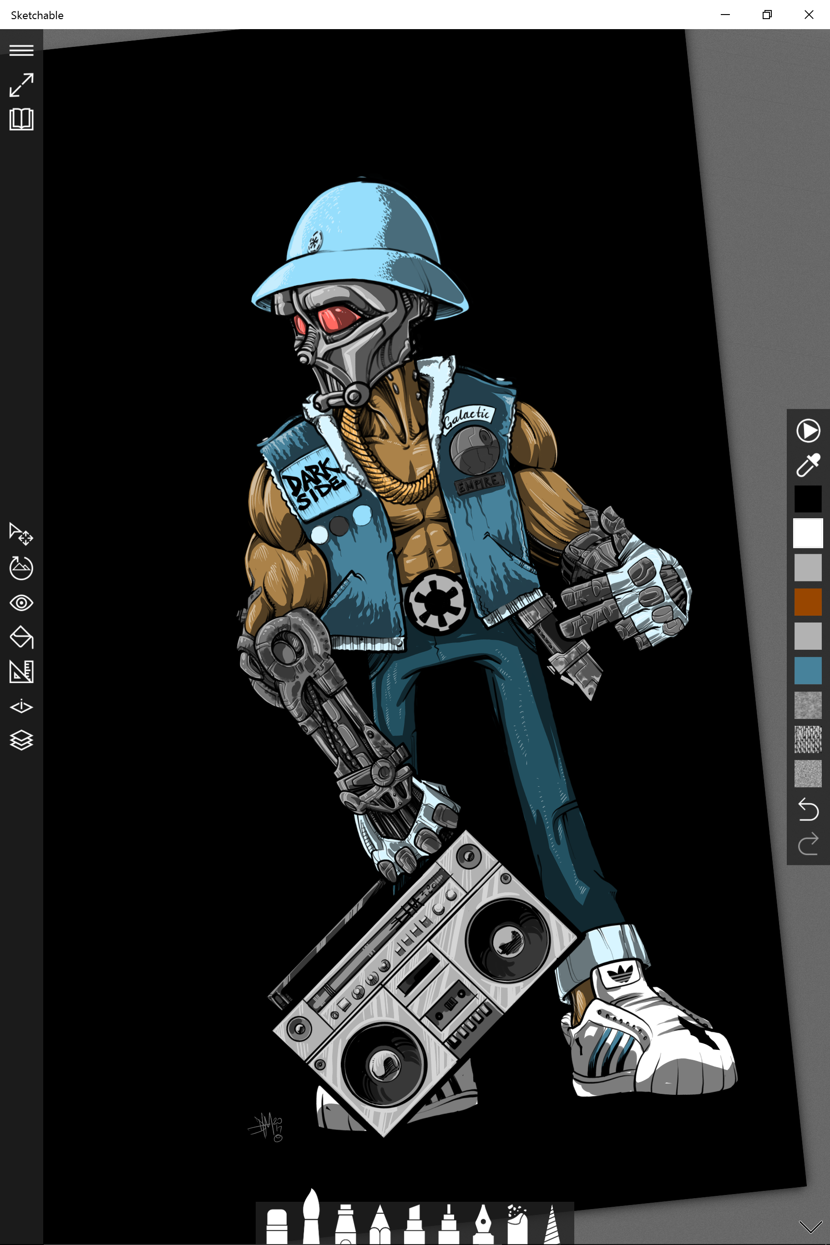Viewport: 830px width, 1245px height.
Task: Collapse toolbars with bottom-right chevron
Action: coord(810,1227)
